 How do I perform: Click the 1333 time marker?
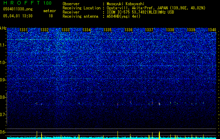(x=65, y=30)
